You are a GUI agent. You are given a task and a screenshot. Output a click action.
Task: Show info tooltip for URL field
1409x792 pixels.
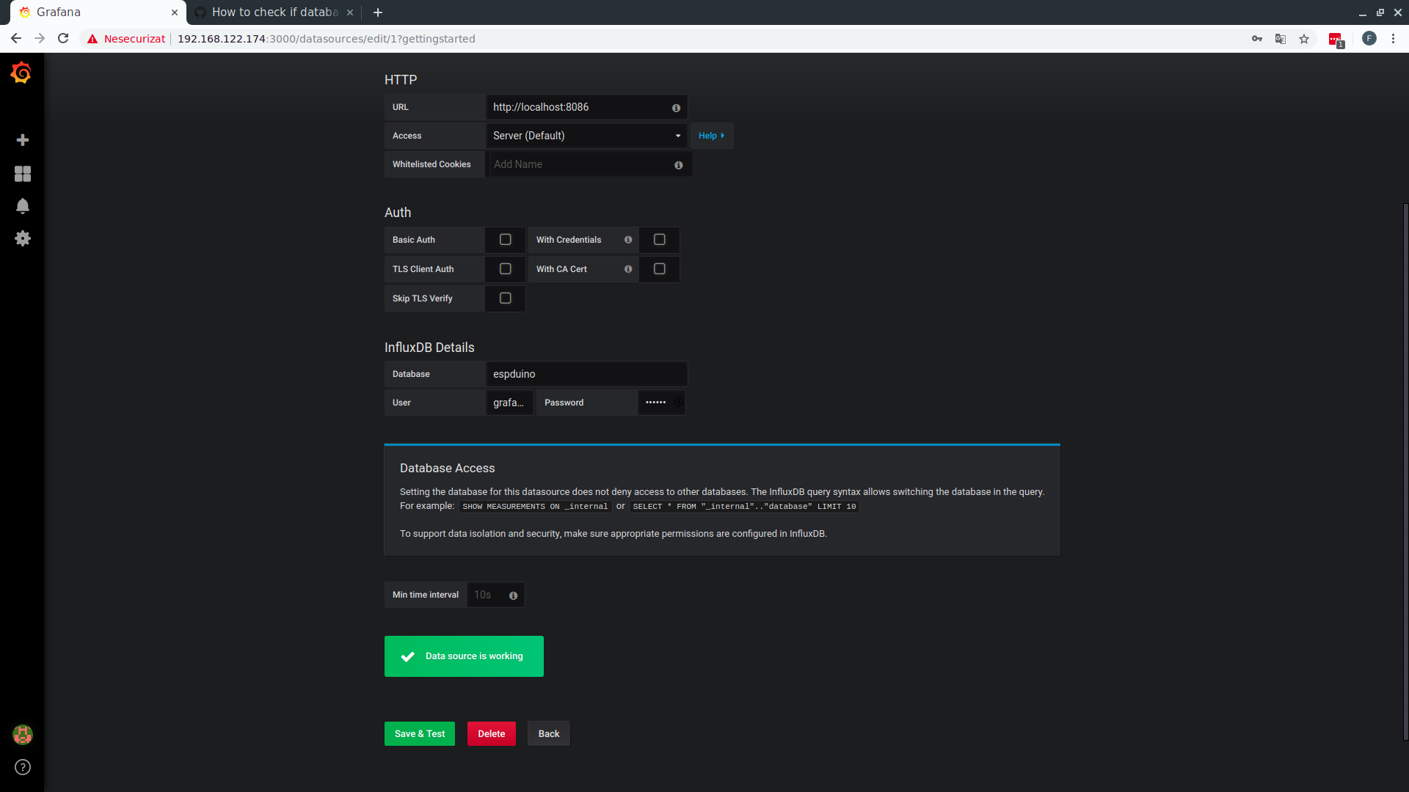click(676, 108)
